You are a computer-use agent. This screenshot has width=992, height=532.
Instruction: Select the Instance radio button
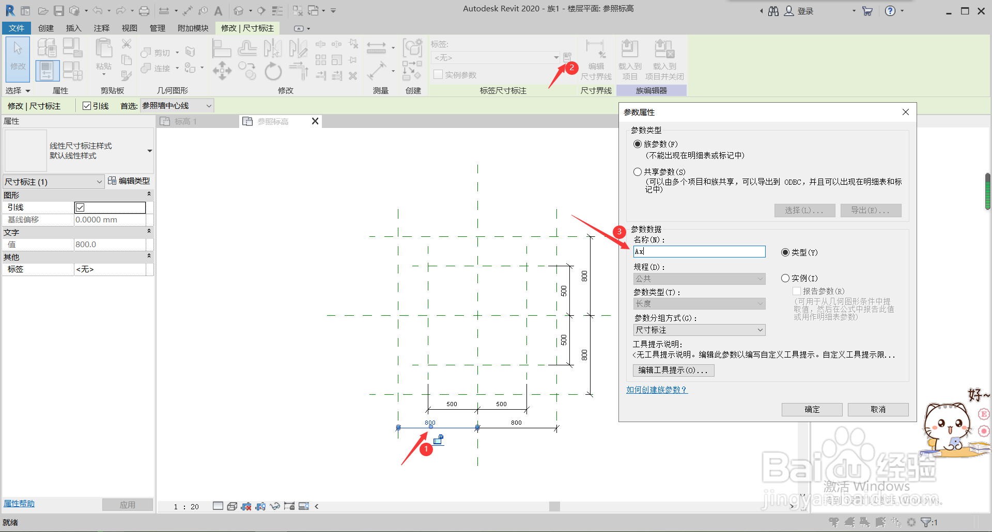click(785, 278)
